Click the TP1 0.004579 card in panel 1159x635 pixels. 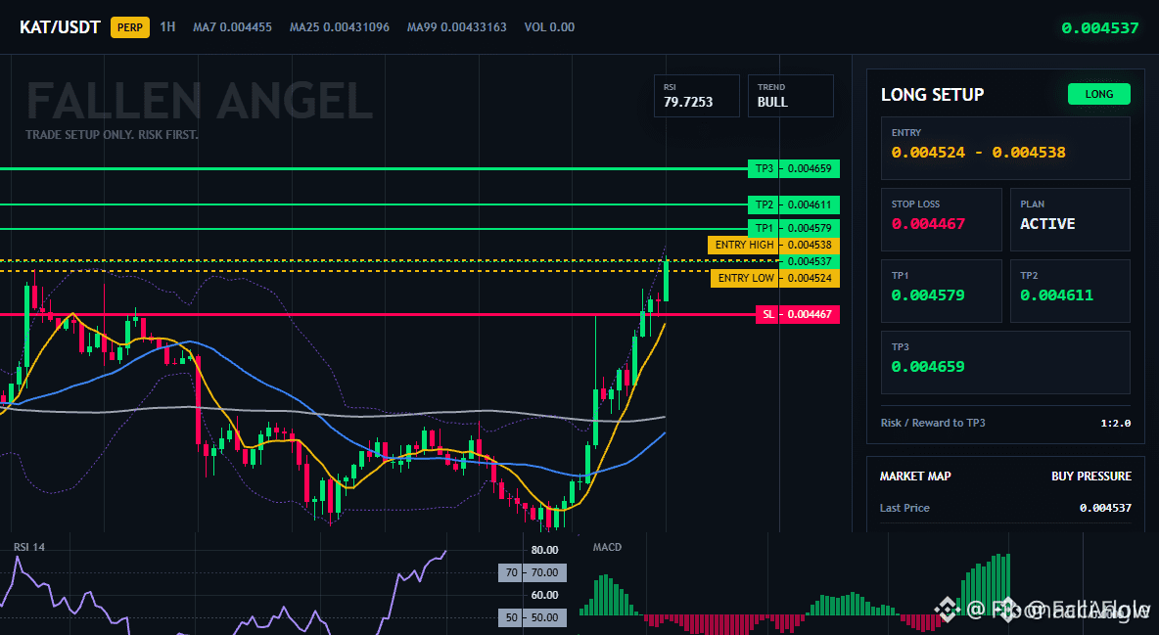click(941, 291)
